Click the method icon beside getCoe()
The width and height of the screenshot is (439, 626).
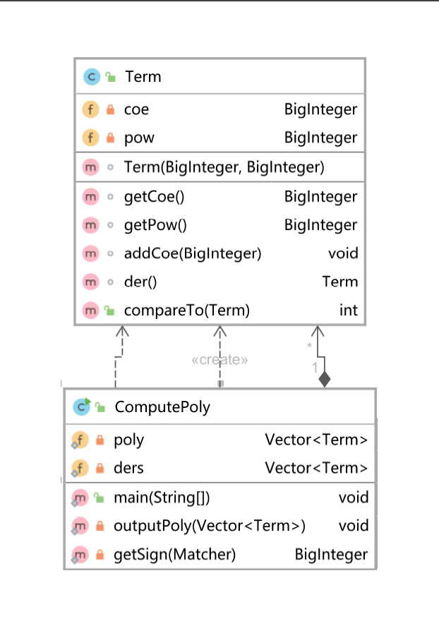(91, 197)
